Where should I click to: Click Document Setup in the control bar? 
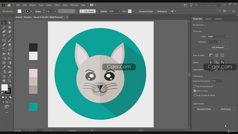(x=146, y=11)
